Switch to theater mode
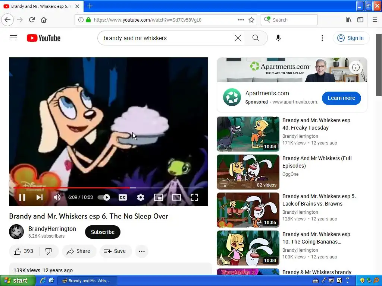Screen dimensions: 382x286 pos(176,197)
